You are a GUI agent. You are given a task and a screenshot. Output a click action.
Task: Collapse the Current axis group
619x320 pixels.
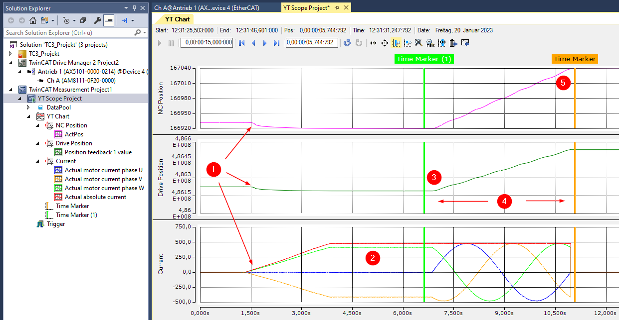[37, 161]
